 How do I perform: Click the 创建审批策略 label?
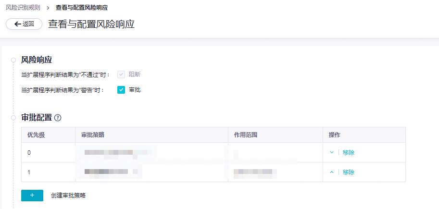point(68,196)
